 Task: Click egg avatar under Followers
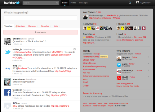[x=144, y=28]
